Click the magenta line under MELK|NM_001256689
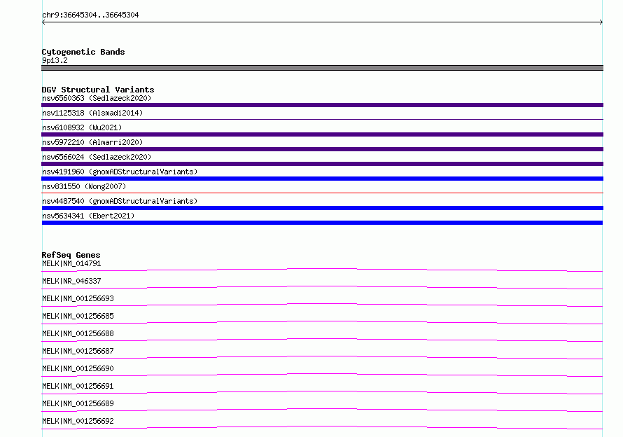This screenshot has width=623, height=437. click(322, 410)
